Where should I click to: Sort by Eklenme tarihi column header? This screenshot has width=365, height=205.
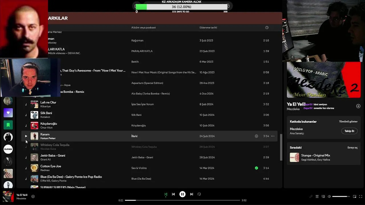208,28
